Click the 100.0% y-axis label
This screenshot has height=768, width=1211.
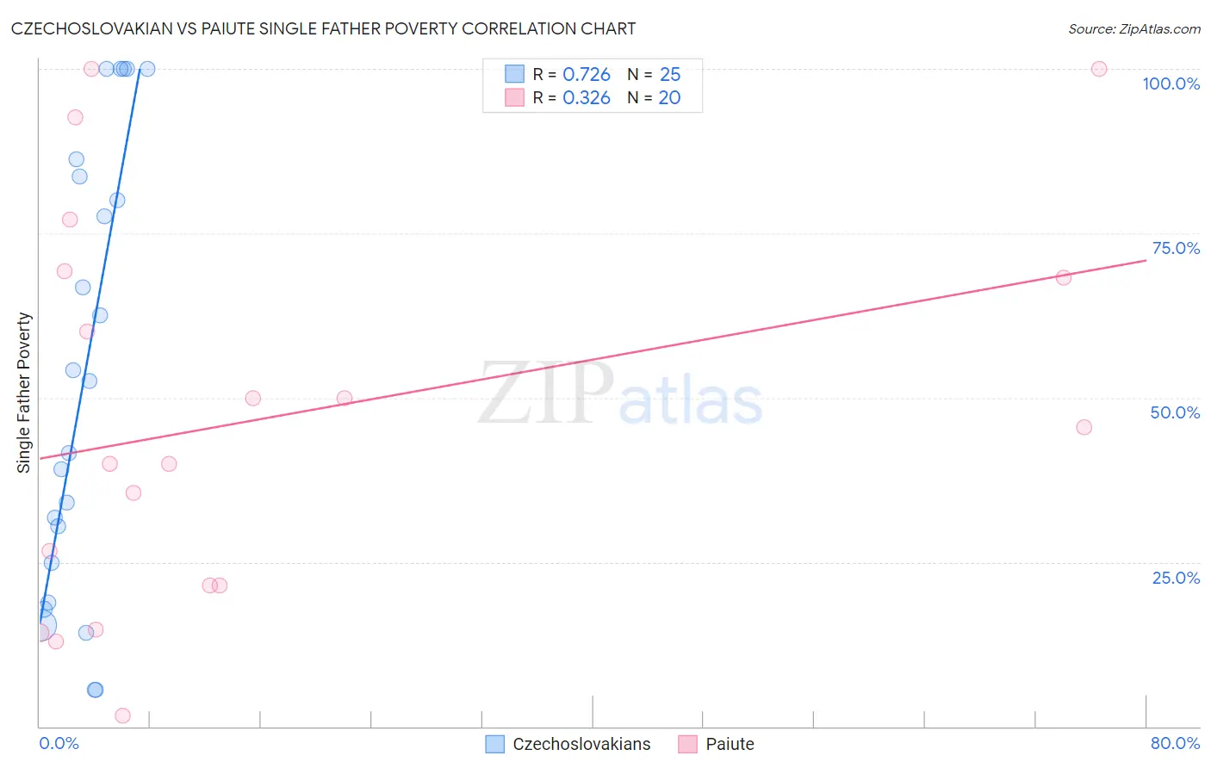(x=1171, y=84)
